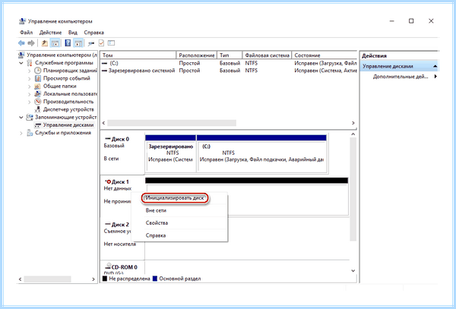Click Дополнительные действия in Actions pane
456x309 pixels.
pos(401,77)
